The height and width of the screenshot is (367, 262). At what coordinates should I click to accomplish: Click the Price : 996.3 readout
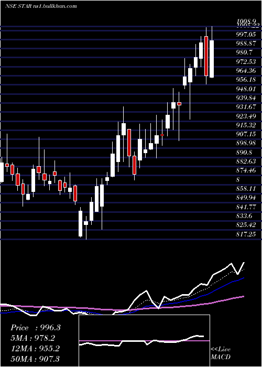coord(36,328)
